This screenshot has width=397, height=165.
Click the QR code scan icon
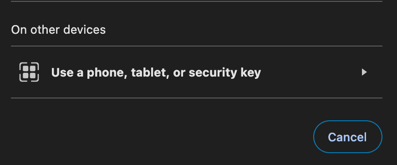(x=29, y=72)
